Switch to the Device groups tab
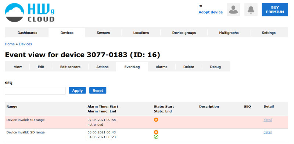 184,33
